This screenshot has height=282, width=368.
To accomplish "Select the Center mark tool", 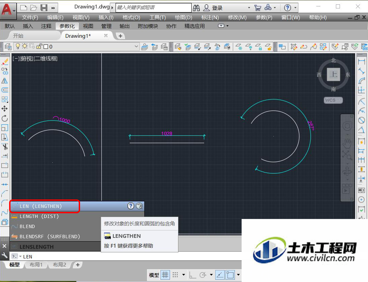I will pyautogui.click(x=362, y=199).
